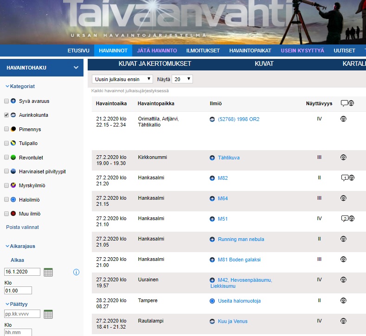The image size is (366, 336).
Task: Switch to the Kuvat tab
Action: click(x=264, y=64)
